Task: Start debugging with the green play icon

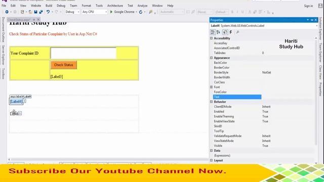Action: (x=111, y=12)
